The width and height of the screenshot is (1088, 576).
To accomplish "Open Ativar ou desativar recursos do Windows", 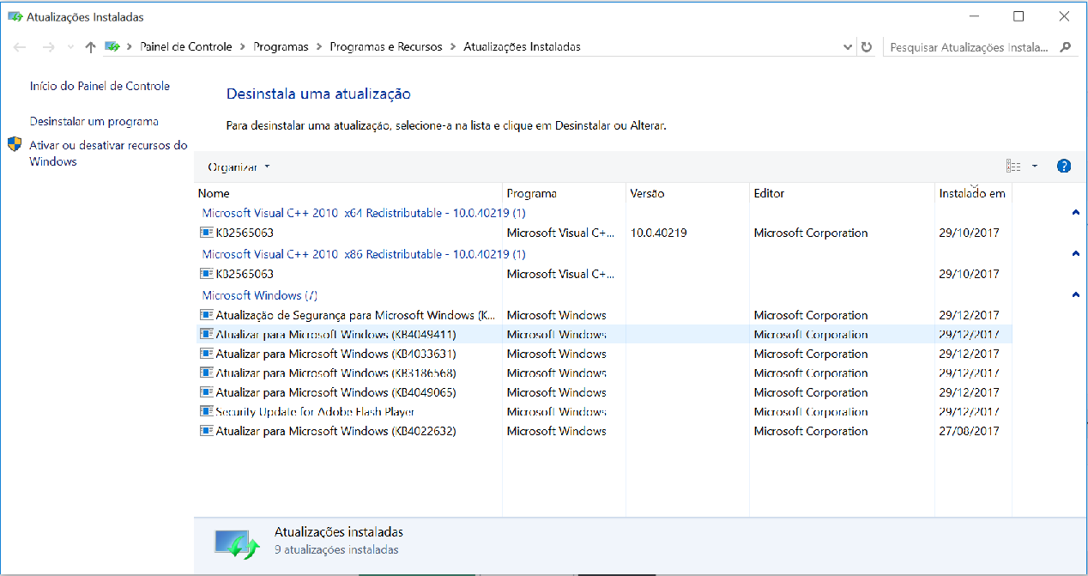I will pyautogui.click(x=108, y=154).
